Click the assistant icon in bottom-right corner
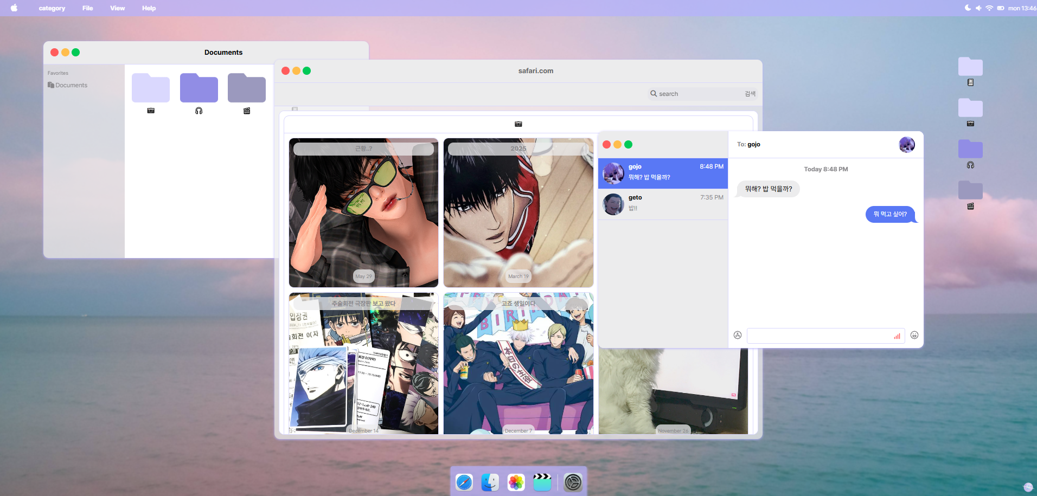1037x496 pixels. (1028, 487)
